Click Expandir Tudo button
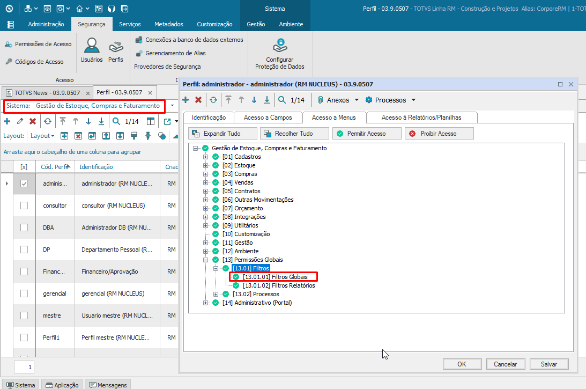This screenshot has height=389, width=586. (222, 134)
